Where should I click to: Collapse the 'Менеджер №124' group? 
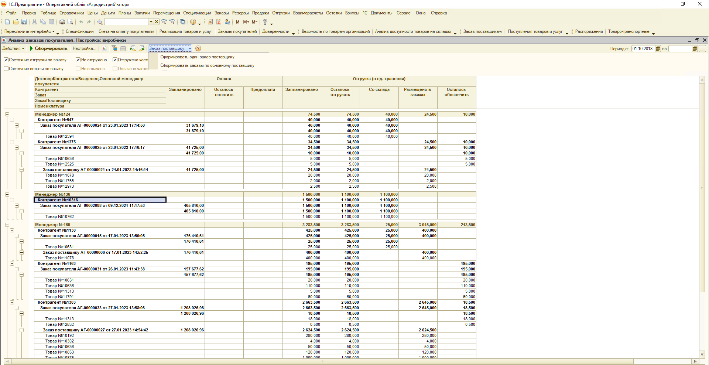[7, 115]
